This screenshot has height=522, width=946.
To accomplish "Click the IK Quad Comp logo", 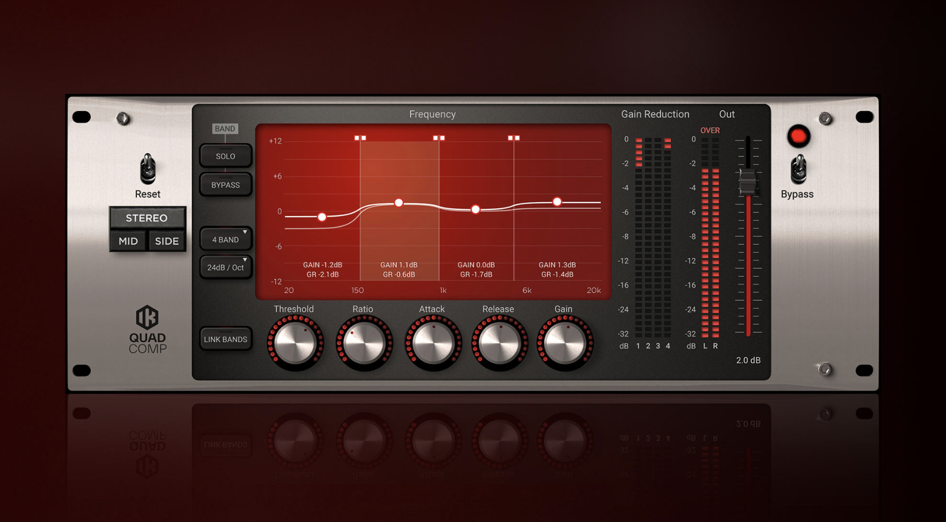I will 147,329.
